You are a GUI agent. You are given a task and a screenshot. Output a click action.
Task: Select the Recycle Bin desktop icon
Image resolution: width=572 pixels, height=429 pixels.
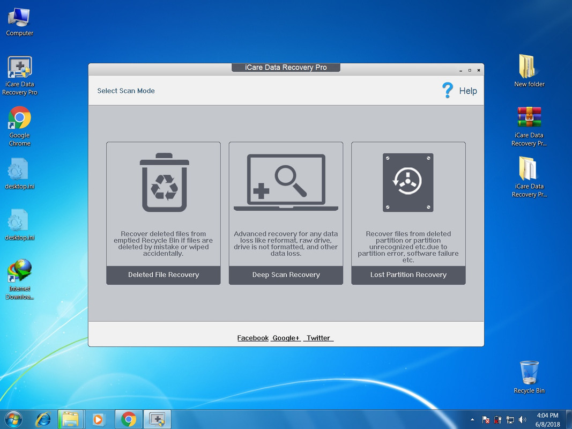[529, 377]
